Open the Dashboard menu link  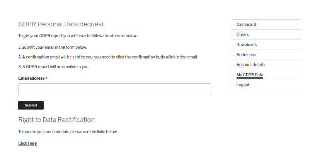(246, 24)
